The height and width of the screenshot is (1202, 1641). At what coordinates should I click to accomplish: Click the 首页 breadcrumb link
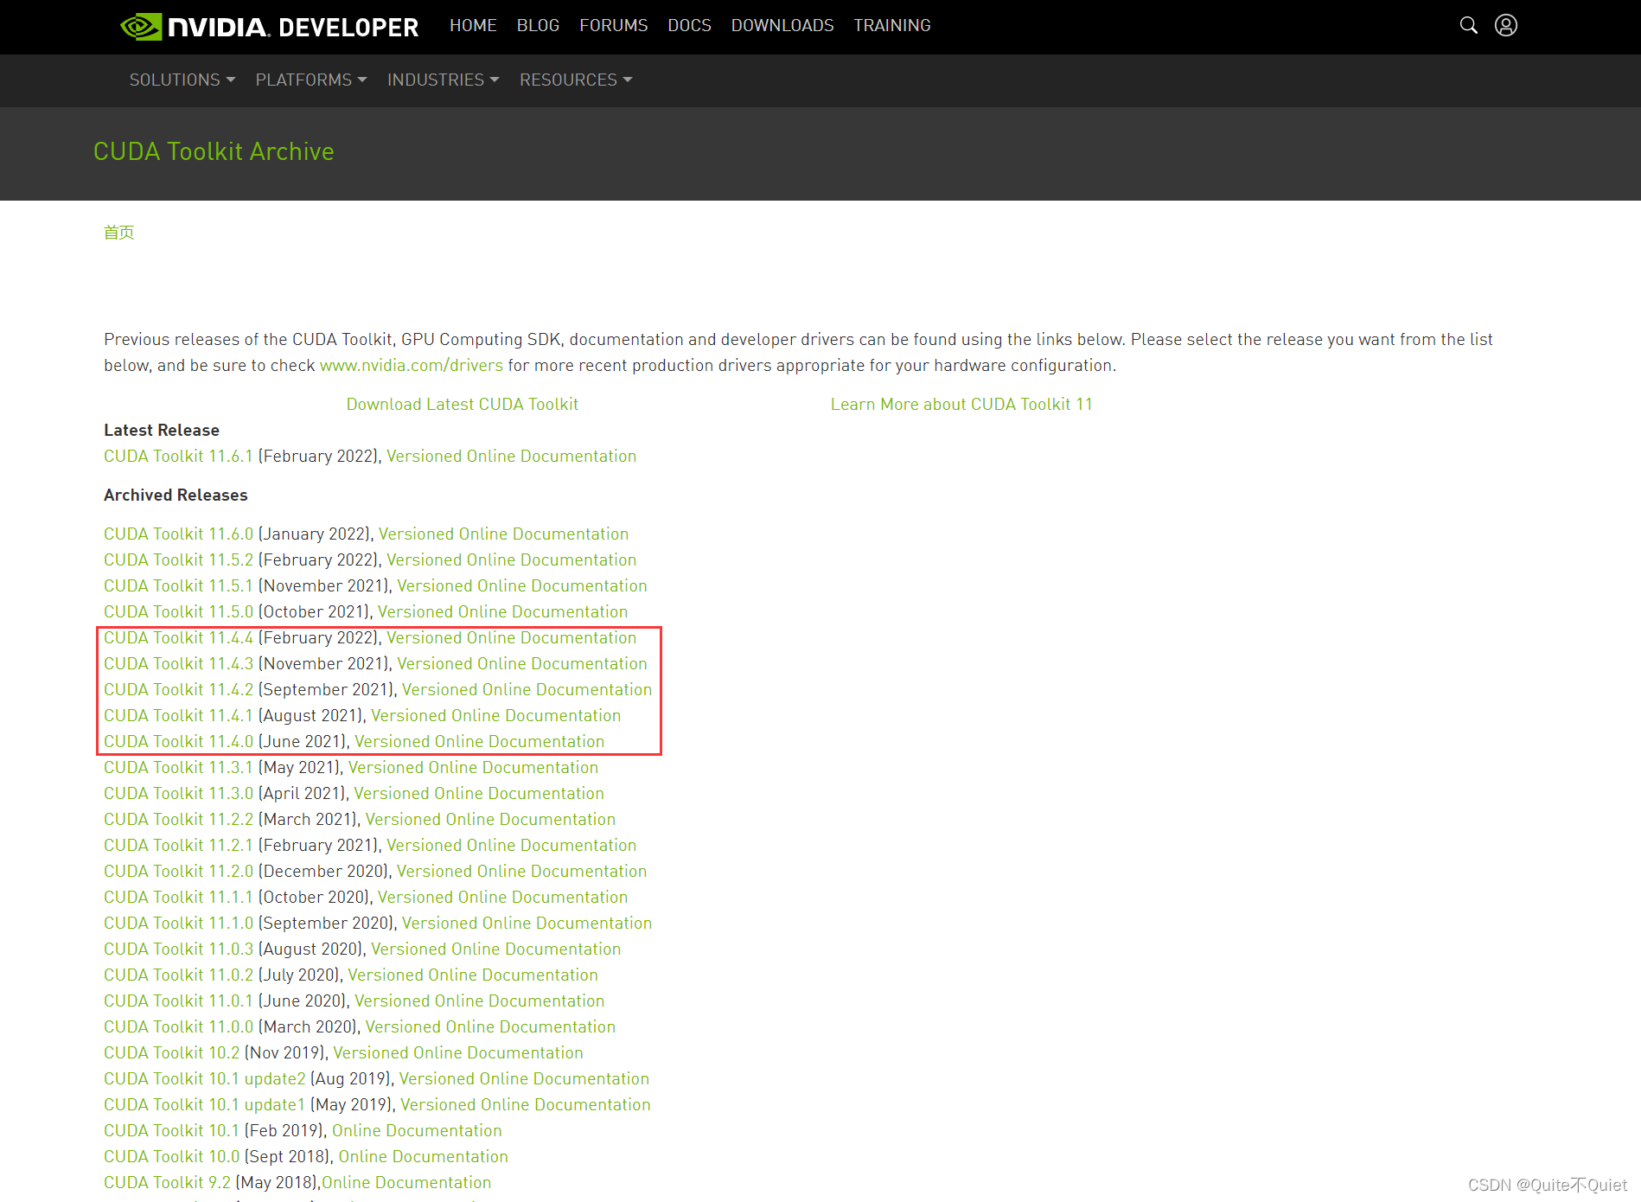tap(119, 233)
